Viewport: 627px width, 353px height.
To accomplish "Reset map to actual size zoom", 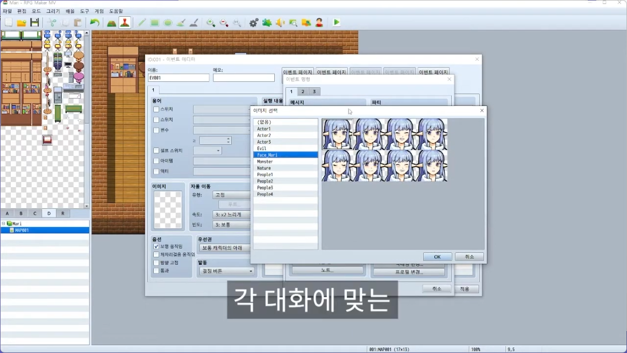I will pos(237,23).
